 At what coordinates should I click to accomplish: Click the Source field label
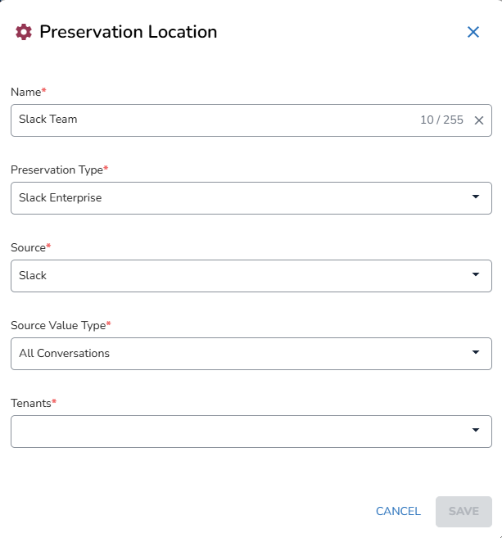click(x=28, y=247)
